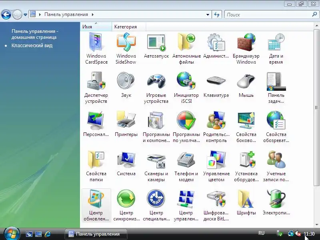Open Центр синхронизации
The height and width of the screenshot is (240, 320).
coord(126,206)
